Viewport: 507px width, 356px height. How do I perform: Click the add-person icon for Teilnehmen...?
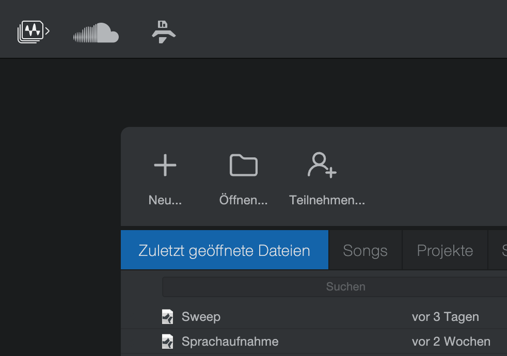click(322, 165)
